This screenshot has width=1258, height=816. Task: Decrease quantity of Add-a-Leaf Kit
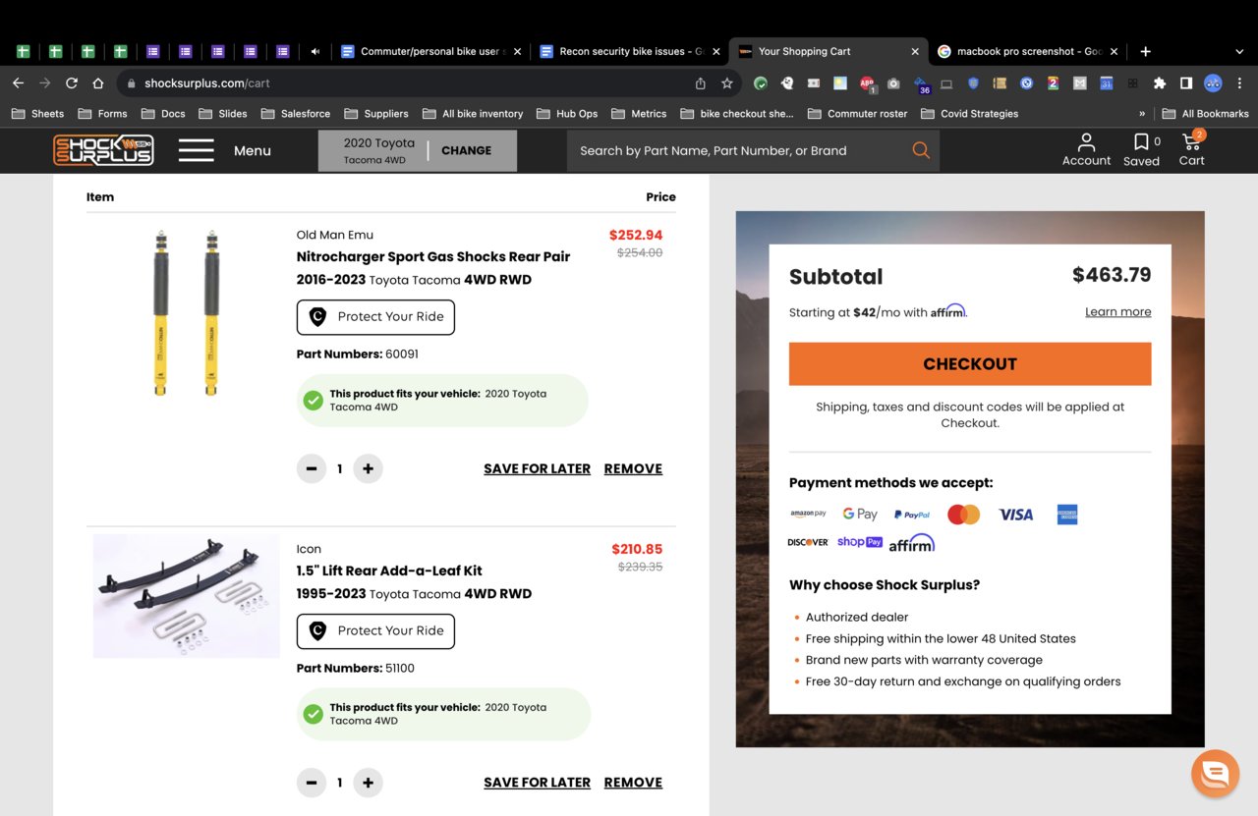coord(312,783)
